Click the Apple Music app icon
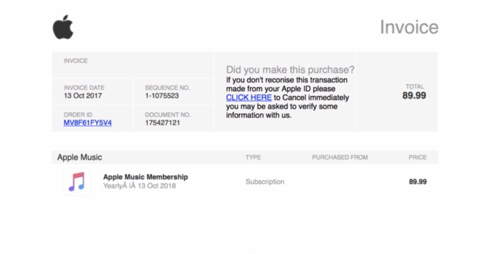 pyautogui.click(x=77, y=182)
